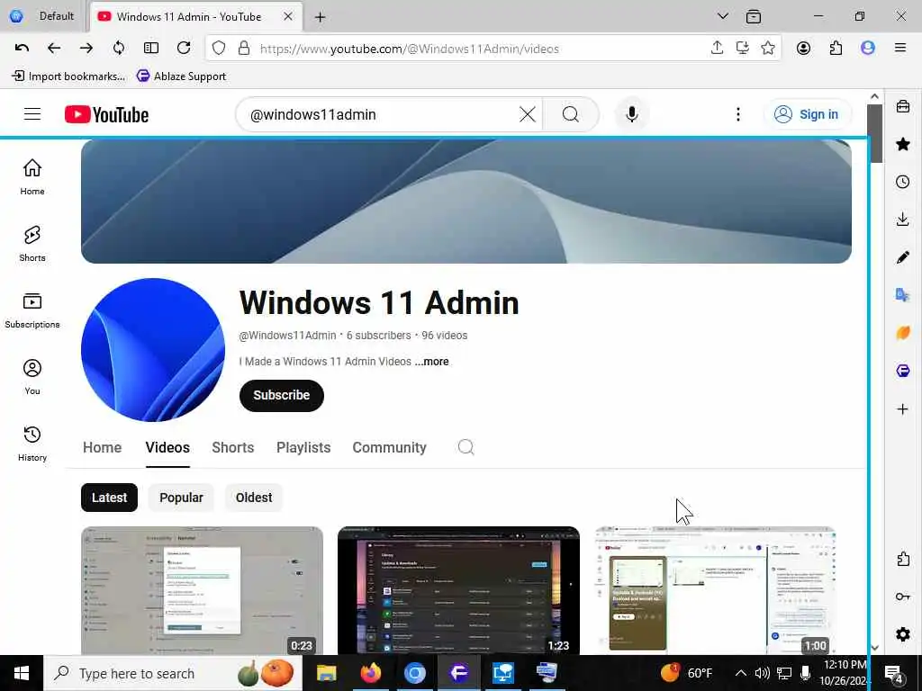The height and width of the screenshot is (691, 922).
Task: Open Shorts in YouTube sidebar
Action: (32, 243)
